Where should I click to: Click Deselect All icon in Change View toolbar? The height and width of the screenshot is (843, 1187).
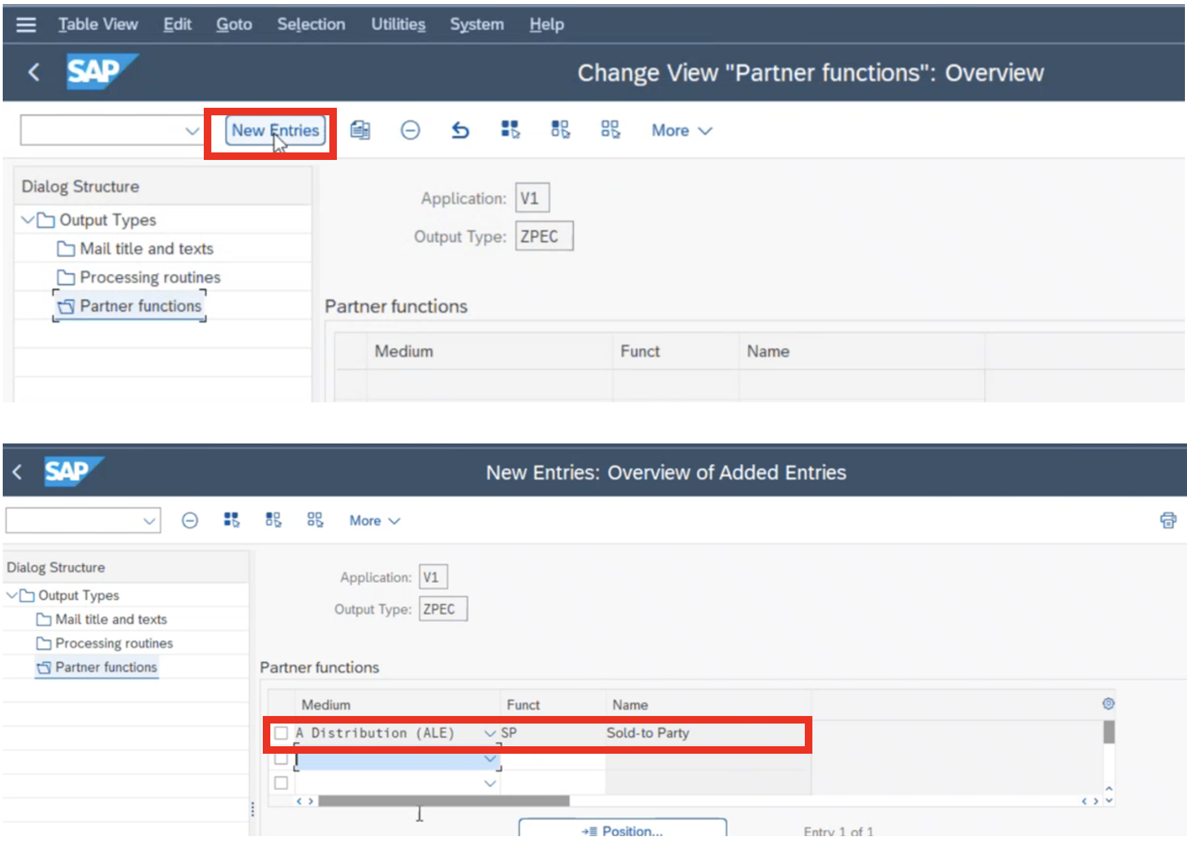pyautogui.click(x=611, y=130)
